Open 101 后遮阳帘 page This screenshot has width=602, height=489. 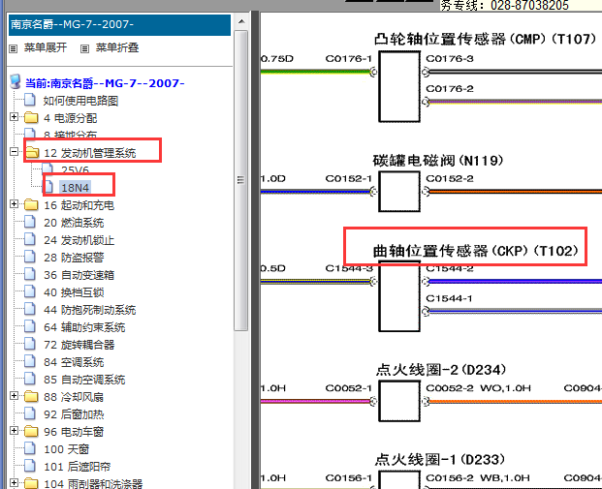tap(78, 467)
